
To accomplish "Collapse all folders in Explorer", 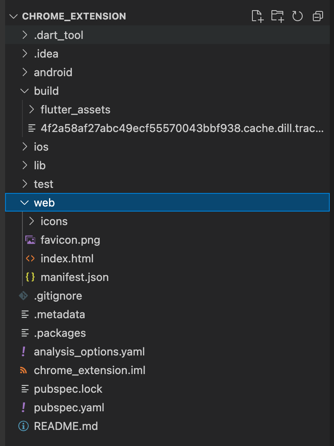I will click(318, 16).
